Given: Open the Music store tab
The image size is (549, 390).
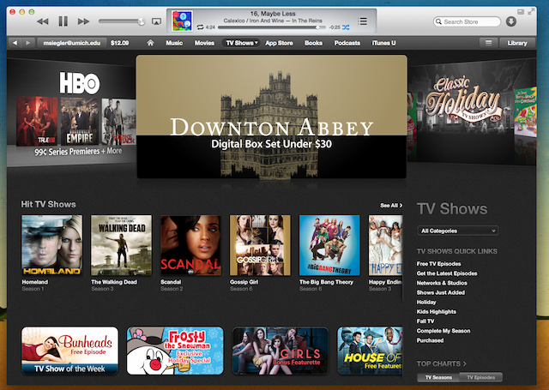Looking at the screenshot, I should pos(174,43).
